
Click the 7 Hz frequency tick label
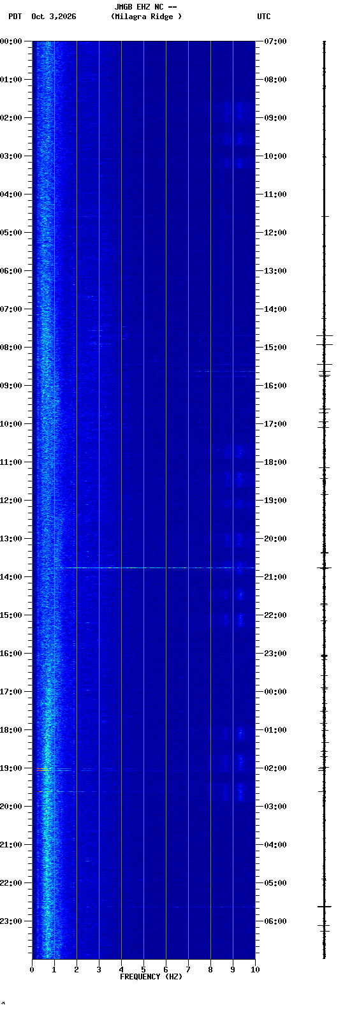(188, 970)
